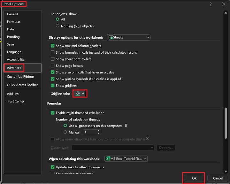Expand the Gridline color dropdown arrow
230x184 pixels.
point(83,94)
